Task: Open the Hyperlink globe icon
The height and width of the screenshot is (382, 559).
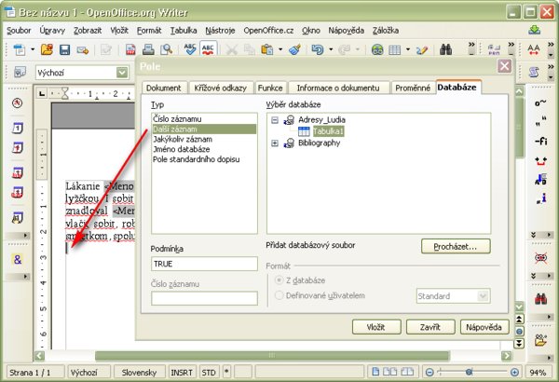Action: click(377, 49)
